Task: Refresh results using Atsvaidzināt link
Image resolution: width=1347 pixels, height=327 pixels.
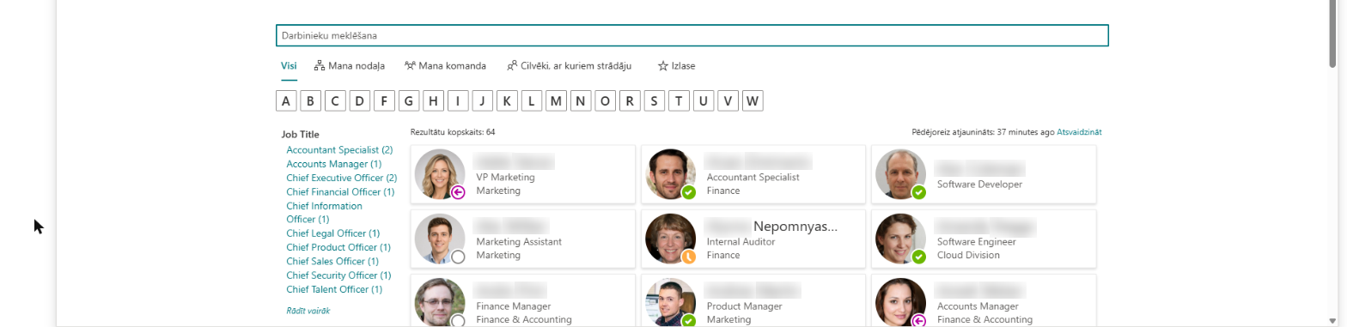Action: click(x=1079, y=132)
